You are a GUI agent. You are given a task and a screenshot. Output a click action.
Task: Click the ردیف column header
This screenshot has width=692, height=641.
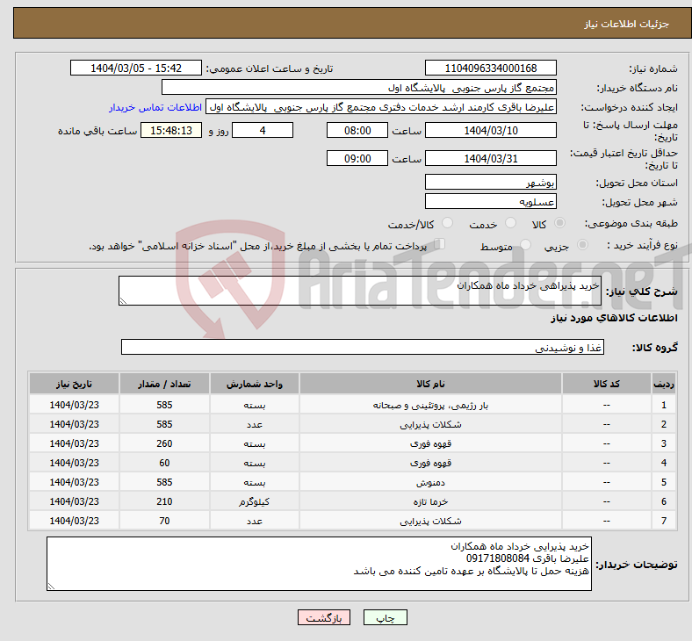click(x=663, y=384)
